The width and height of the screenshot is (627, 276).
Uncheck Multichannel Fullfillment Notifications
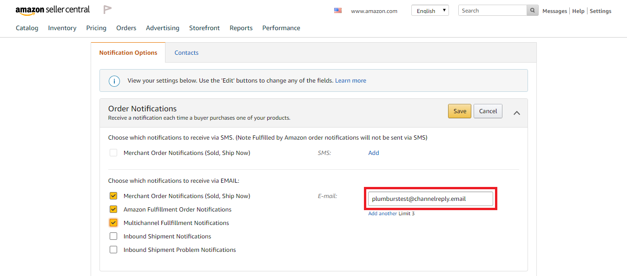tap(113, 223)
